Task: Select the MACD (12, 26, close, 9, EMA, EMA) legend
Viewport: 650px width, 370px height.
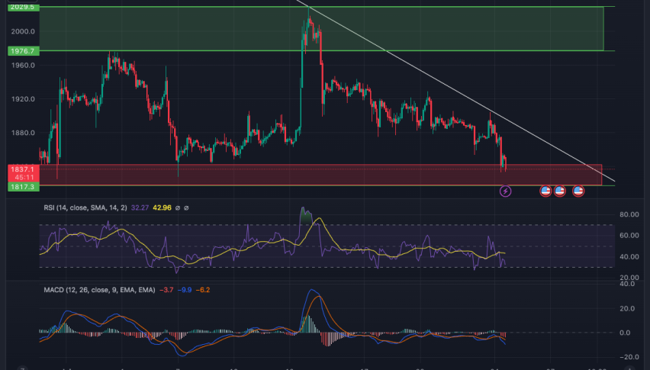Action: coord(99,290)
